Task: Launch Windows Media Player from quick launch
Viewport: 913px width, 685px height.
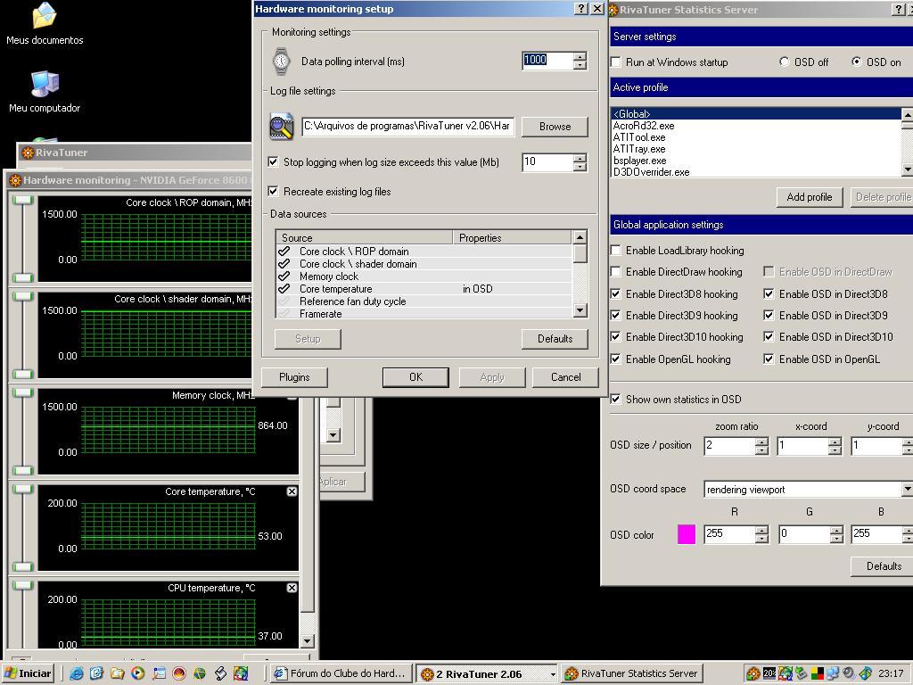Action: [x=138, y=673]
